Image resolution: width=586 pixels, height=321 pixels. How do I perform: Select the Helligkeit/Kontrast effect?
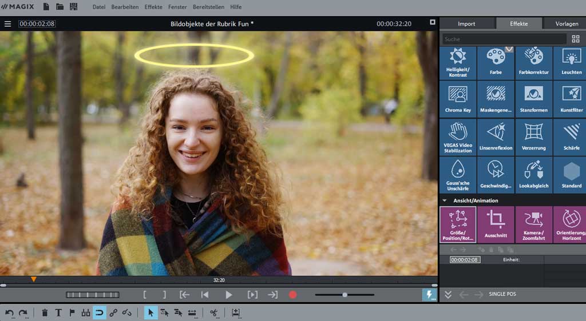tap(458, 63)
